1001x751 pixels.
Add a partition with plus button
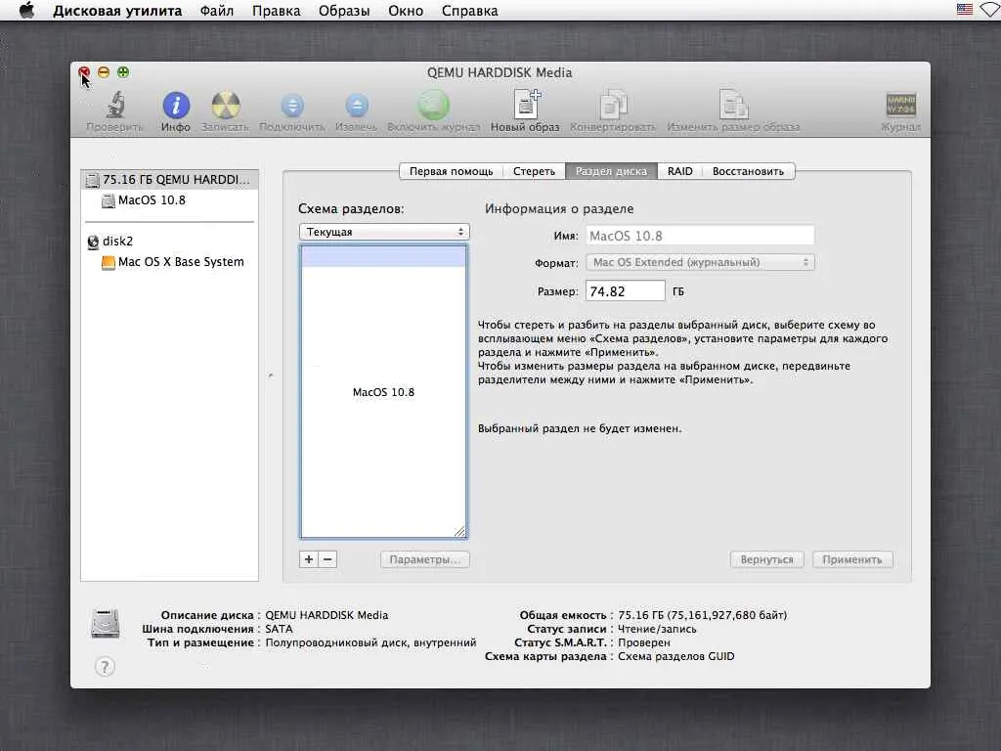[309, 559]
